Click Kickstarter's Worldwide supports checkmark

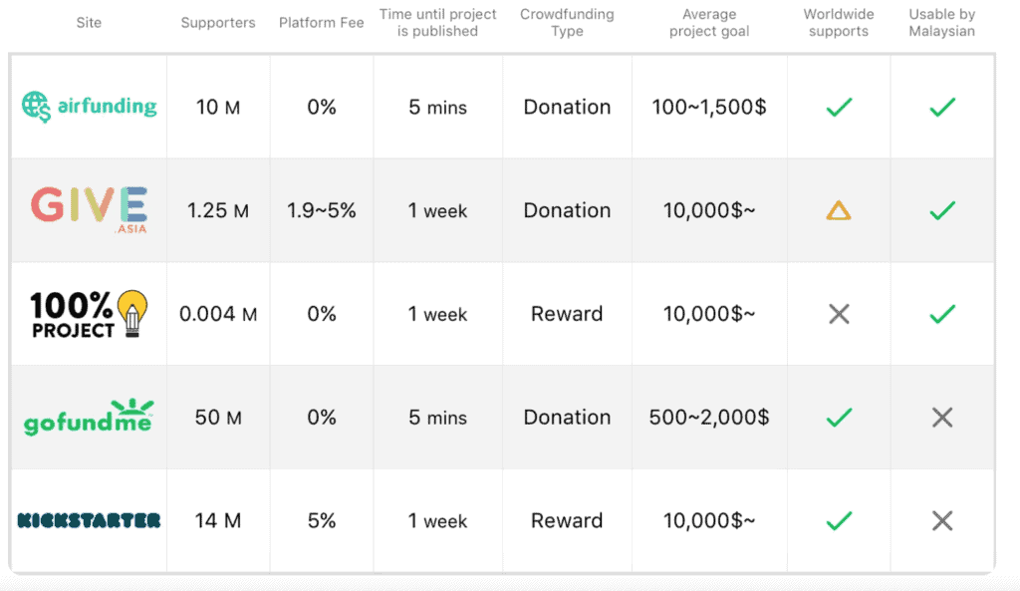pos(839,520)
